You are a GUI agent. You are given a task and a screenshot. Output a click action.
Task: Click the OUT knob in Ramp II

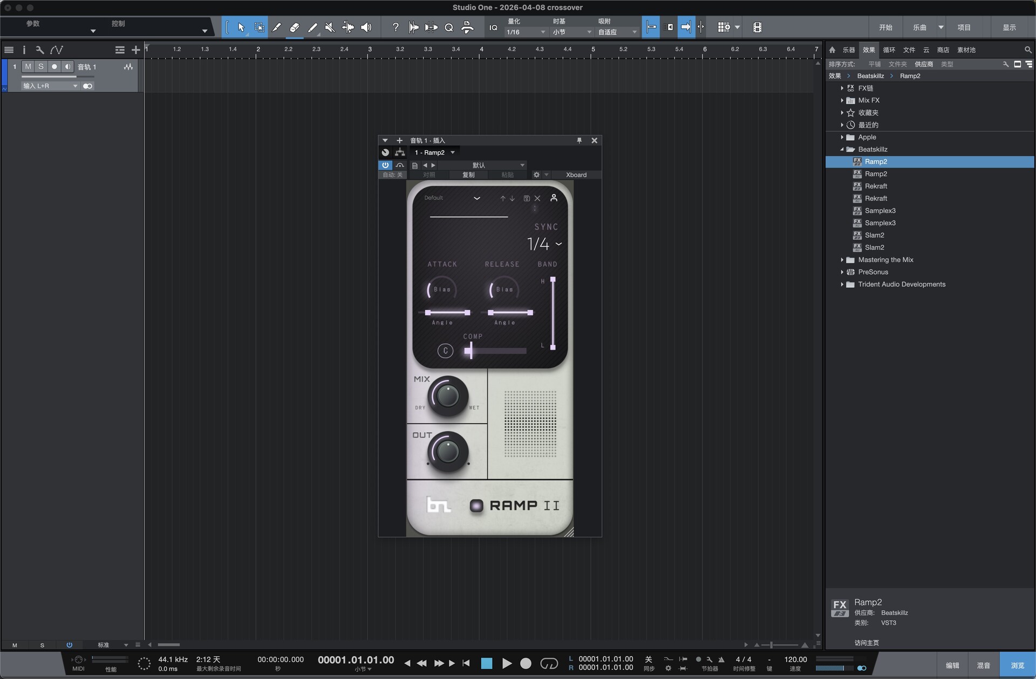(447, 452)
